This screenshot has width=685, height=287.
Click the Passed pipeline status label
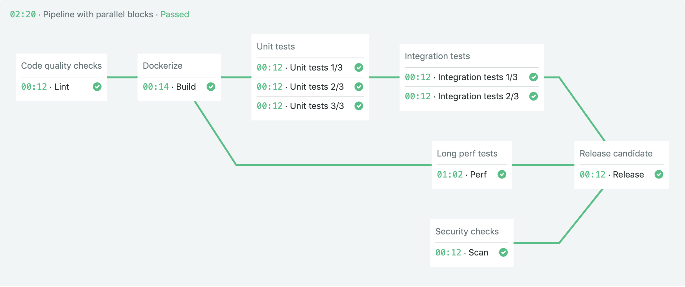point(175,14)
